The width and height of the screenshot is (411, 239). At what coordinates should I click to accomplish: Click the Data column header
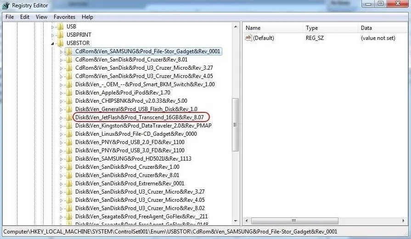383,28
